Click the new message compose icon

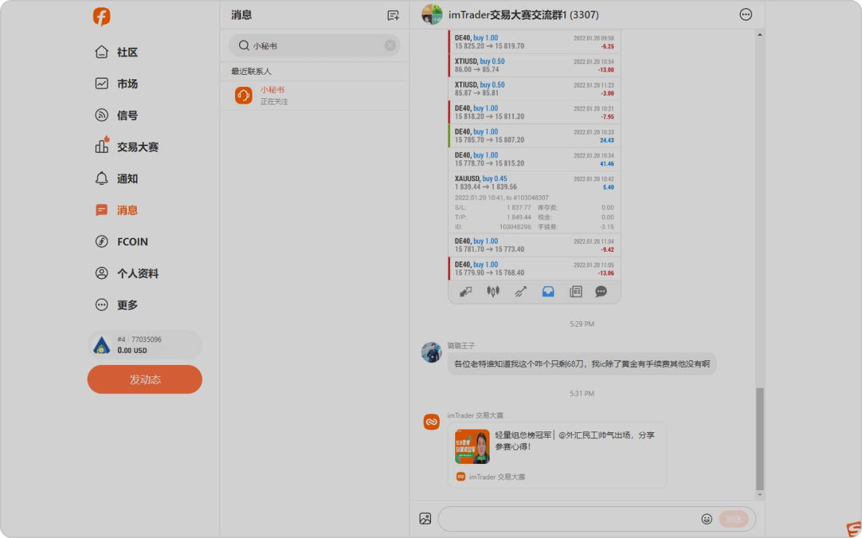tap(393, 15)
